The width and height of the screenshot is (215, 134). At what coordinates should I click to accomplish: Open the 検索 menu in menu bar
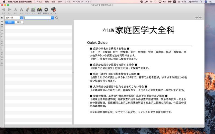tap(53, 2)
